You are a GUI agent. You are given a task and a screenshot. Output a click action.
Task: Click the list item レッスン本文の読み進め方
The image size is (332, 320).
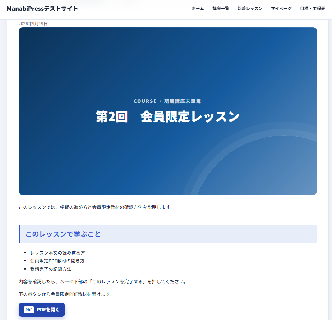57,253
